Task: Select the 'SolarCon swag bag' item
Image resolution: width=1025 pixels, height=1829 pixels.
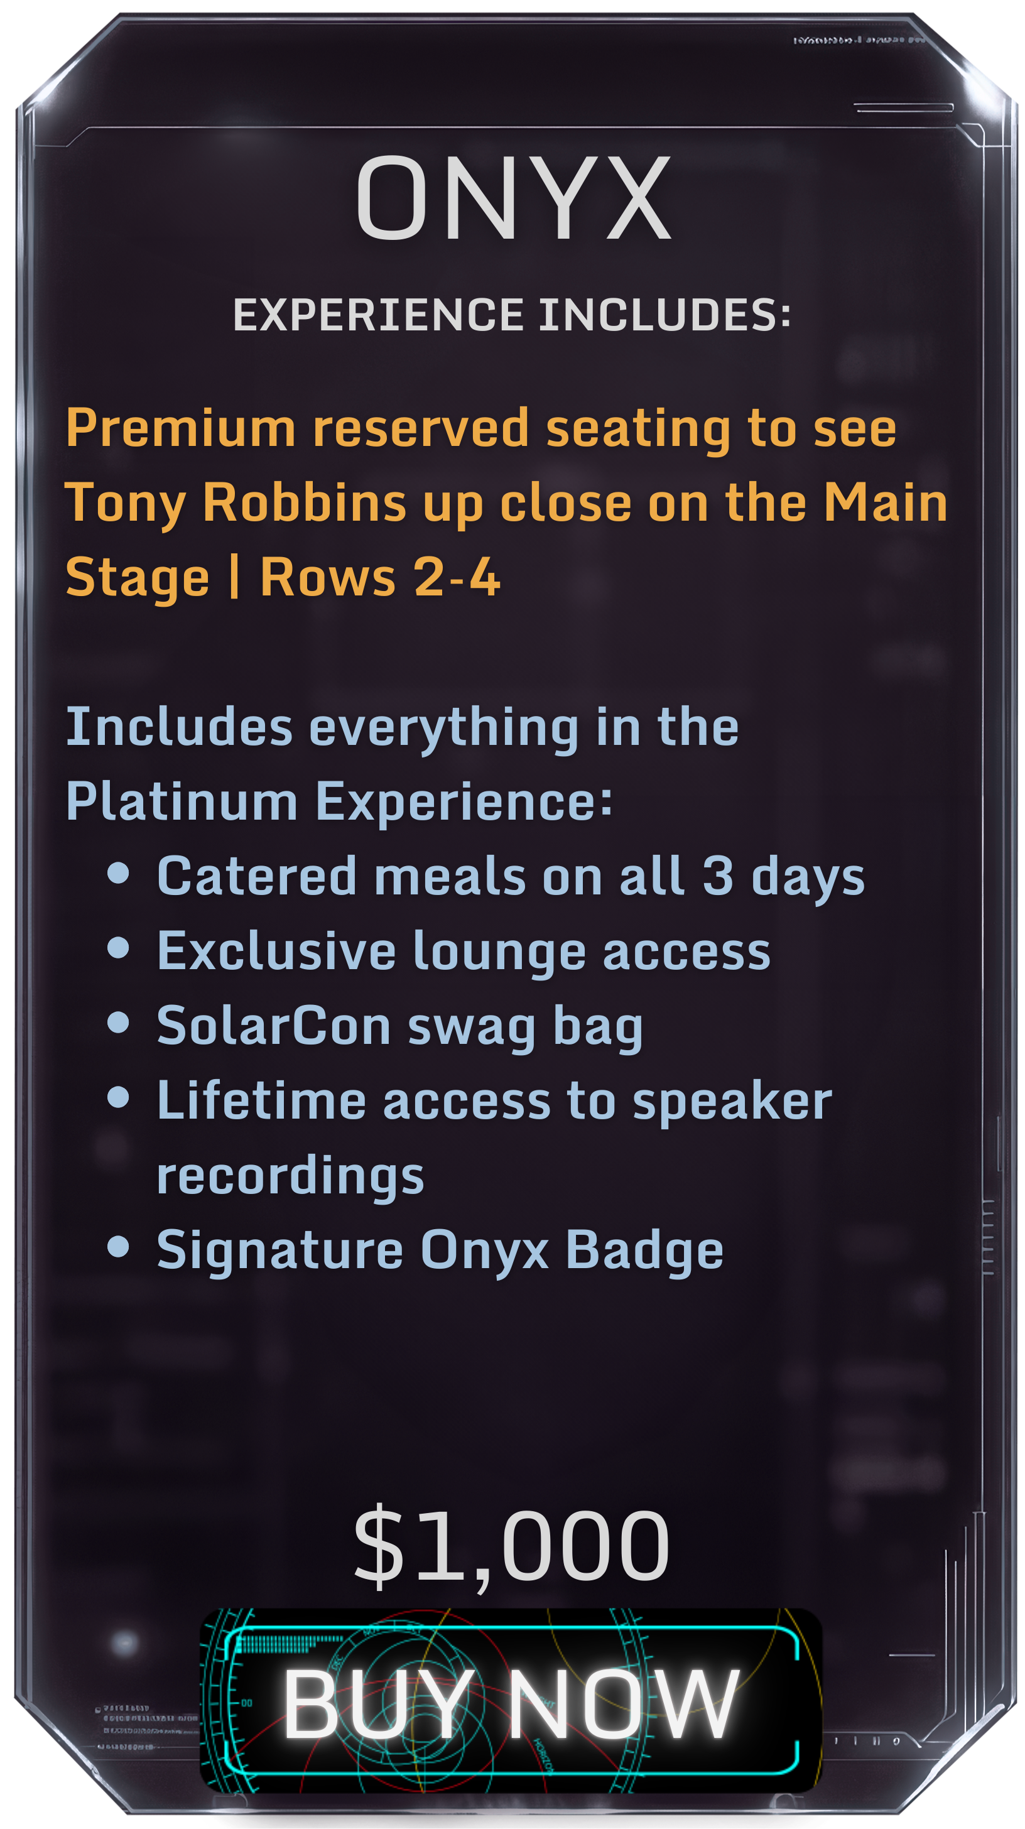Action: (x=400, y=1027)
